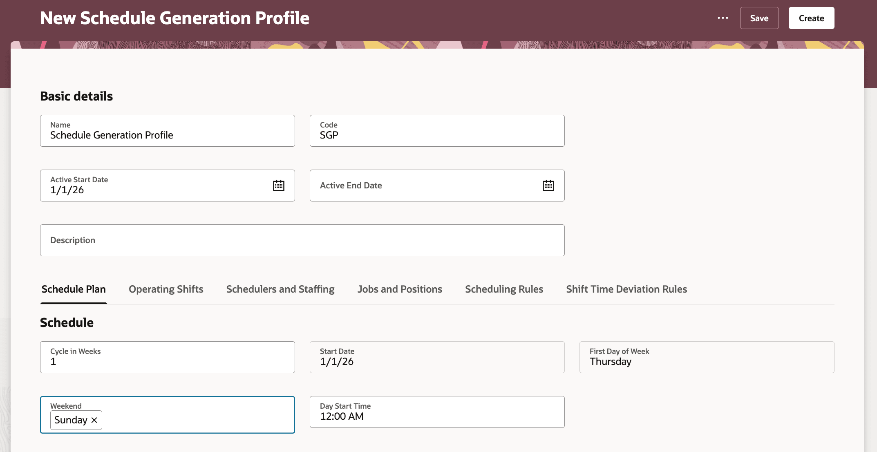Click the New Schedule Generation Profile title
The height and width of the screenshot is (452, 877).
[175, 18]
